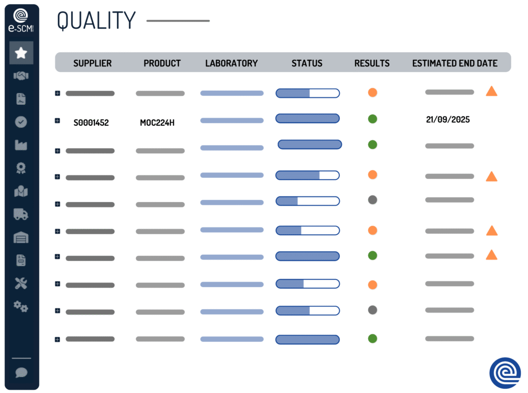
Task: Click product code MOC224H
Action: click(x=157, y=123)
